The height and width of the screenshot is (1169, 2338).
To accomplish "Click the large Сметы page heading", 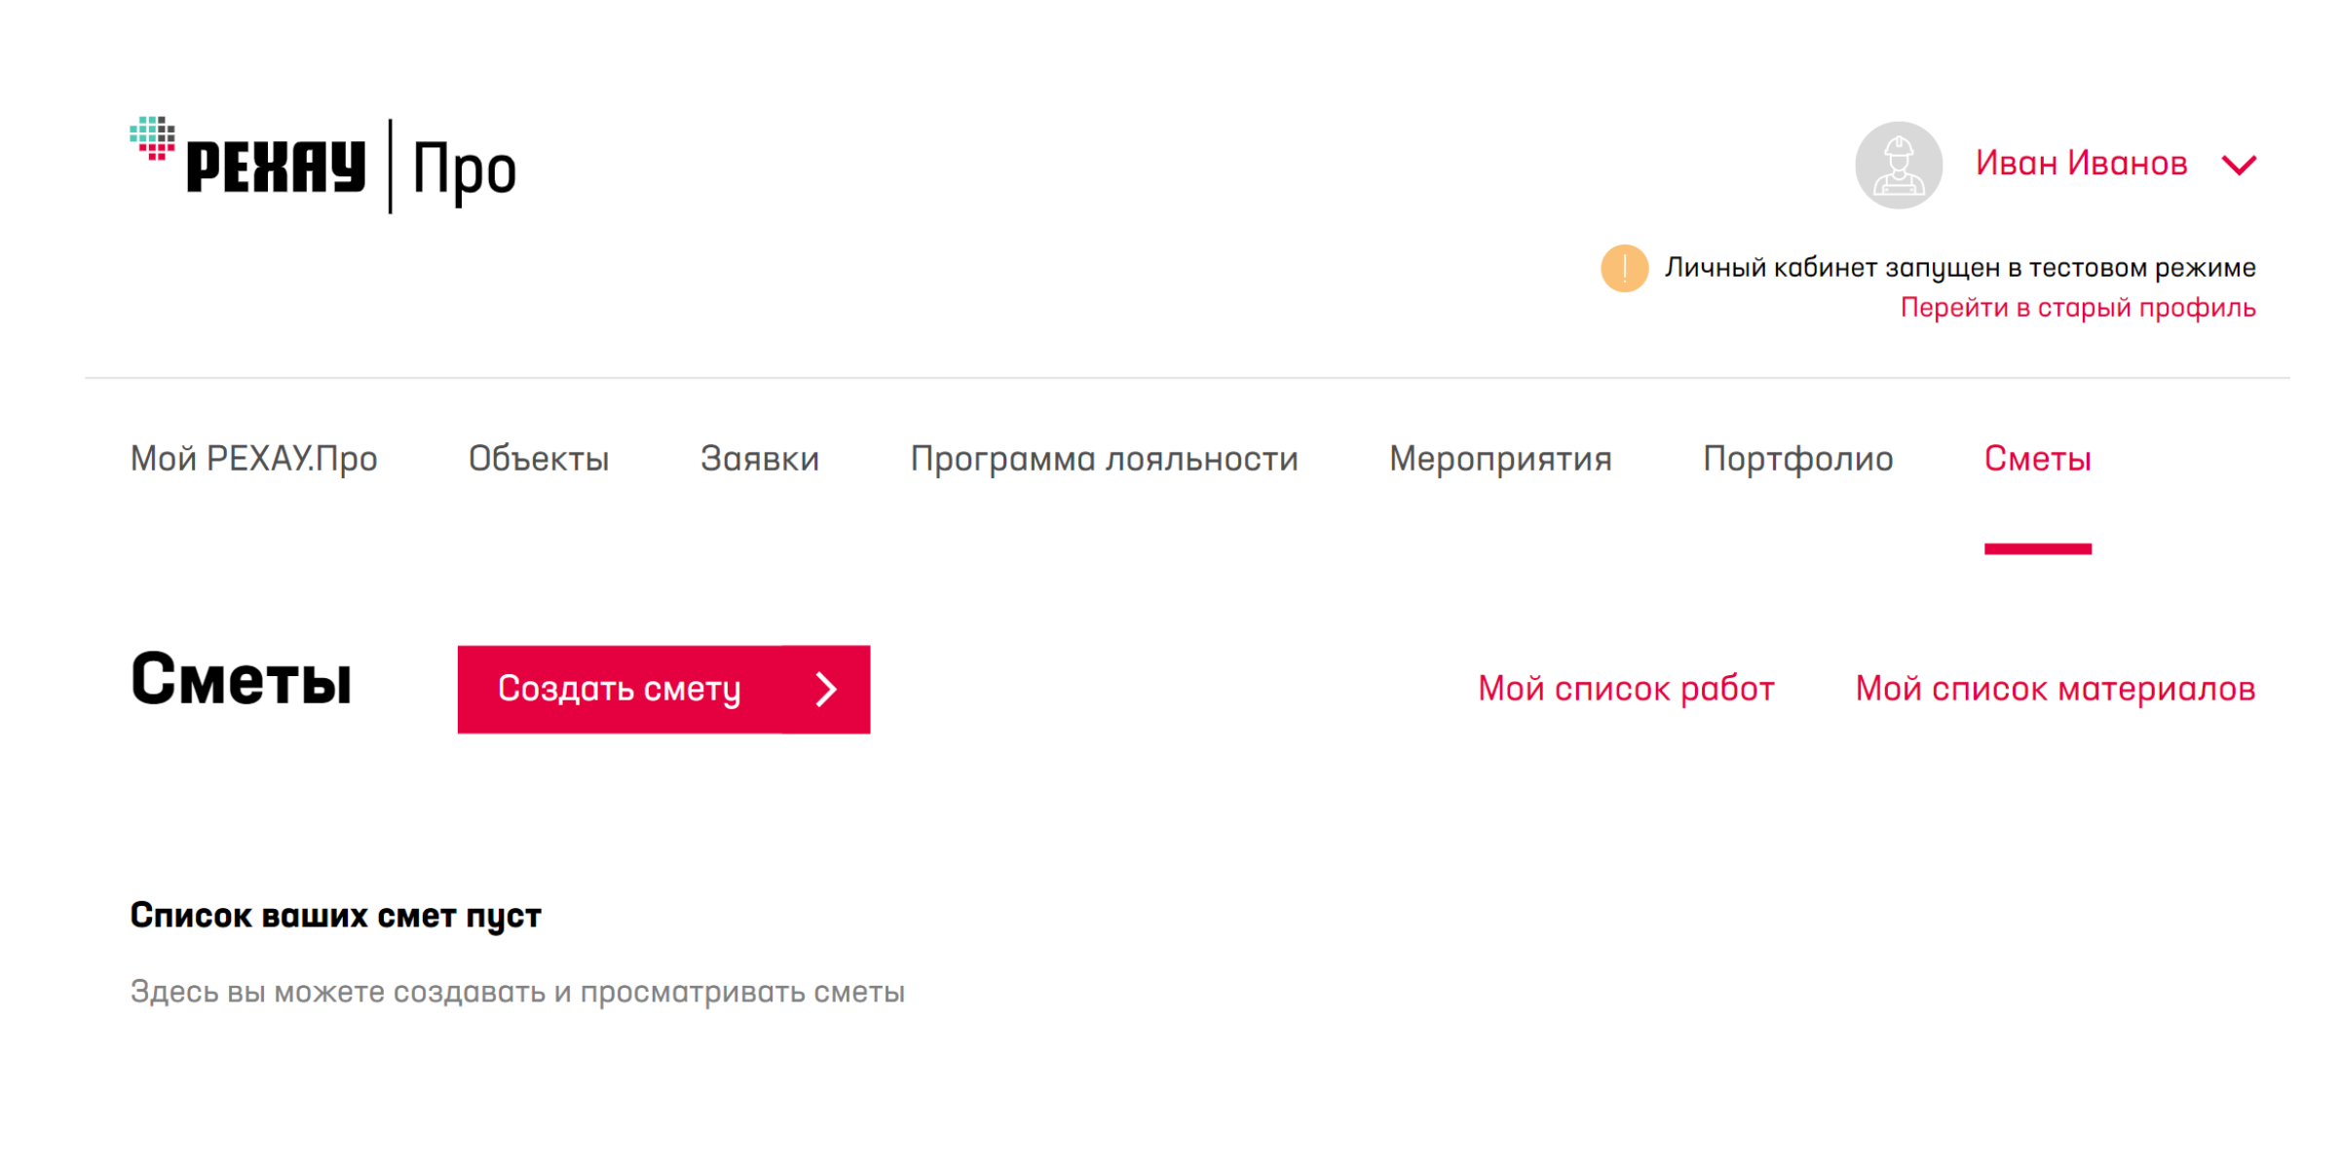I will coord(242,681).
